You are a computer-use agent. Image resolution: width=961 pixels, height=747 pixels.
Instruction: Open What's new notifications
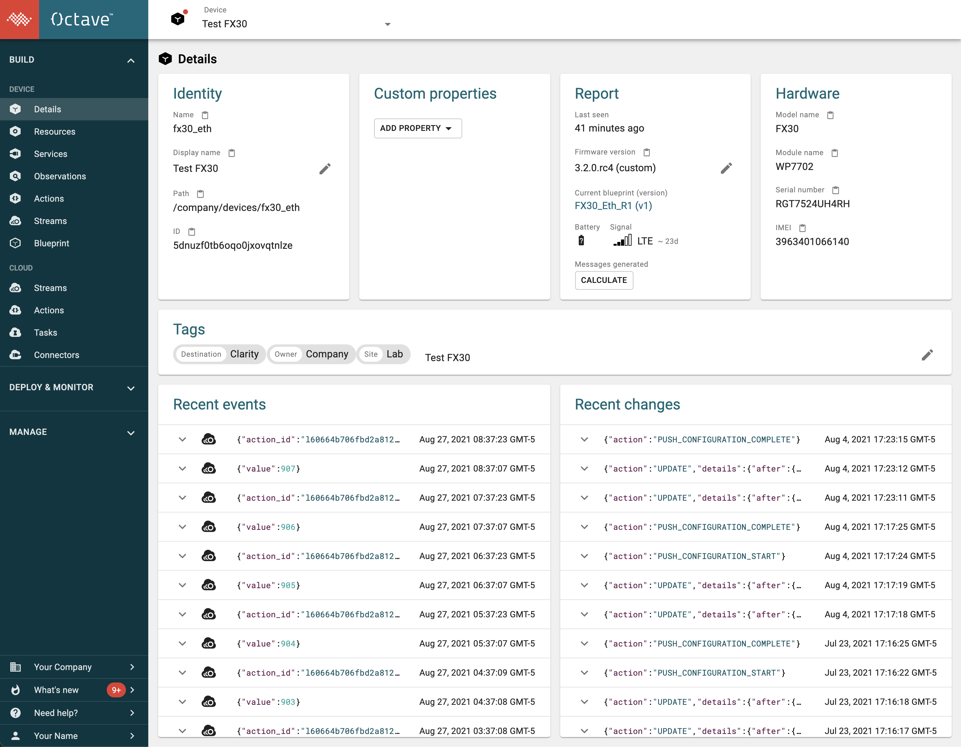tap(74, 690)
